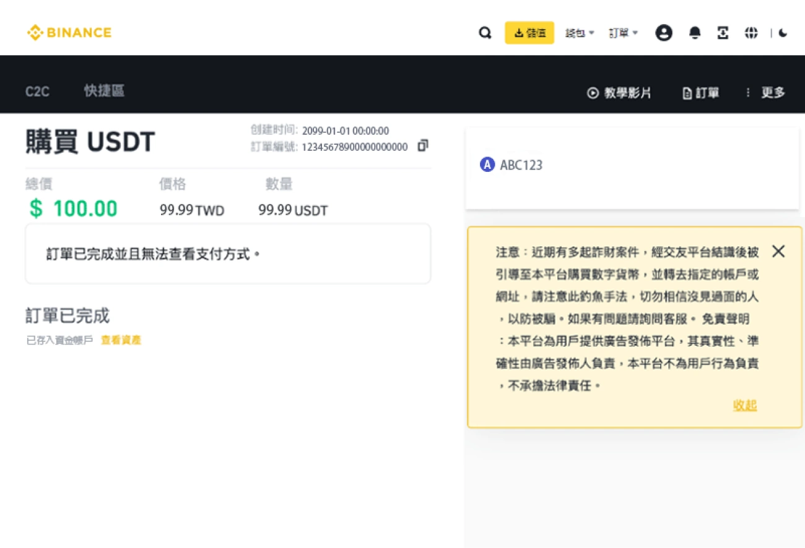The image size is (805, 548).
Task: Switch to the C2C tab
Action: (x=37, y=91)
